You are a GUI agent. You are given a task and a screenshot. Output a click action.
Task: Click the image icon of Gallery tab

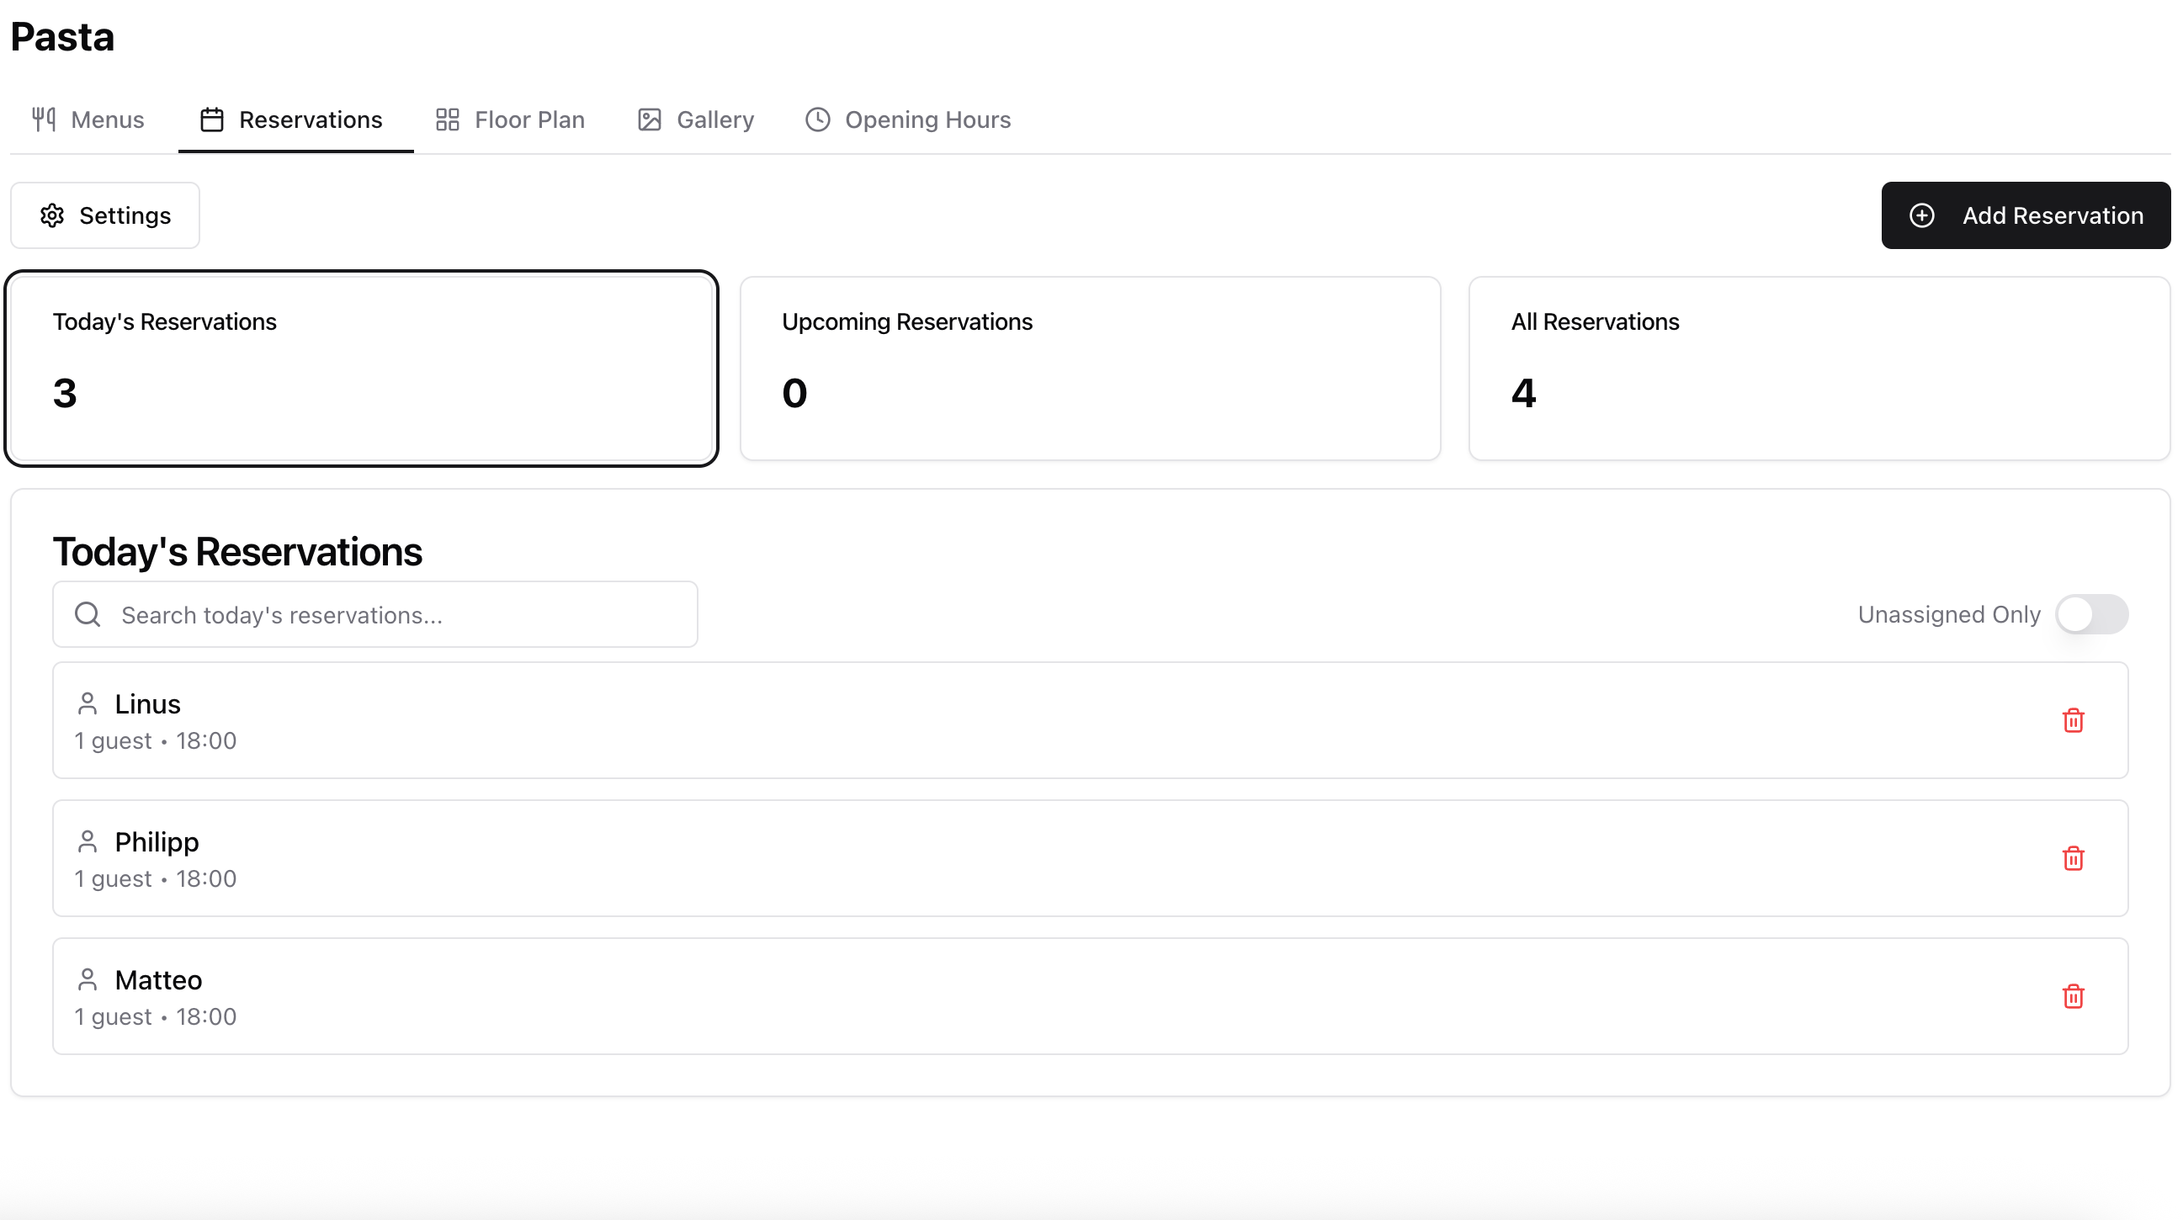click(x=649, y=119)
